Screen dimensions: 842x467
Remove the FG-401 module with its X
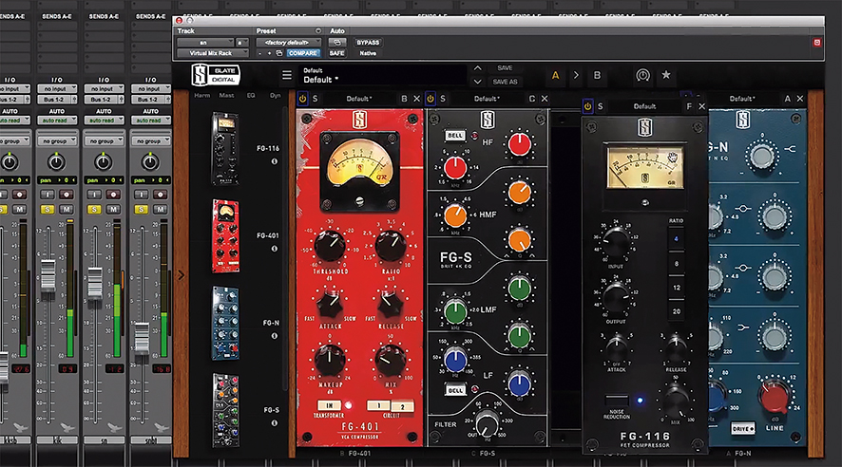point(416,99)
